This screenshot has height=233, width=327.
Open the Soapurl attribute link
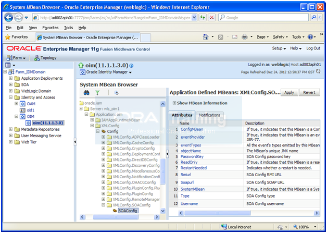click(187, 182)
